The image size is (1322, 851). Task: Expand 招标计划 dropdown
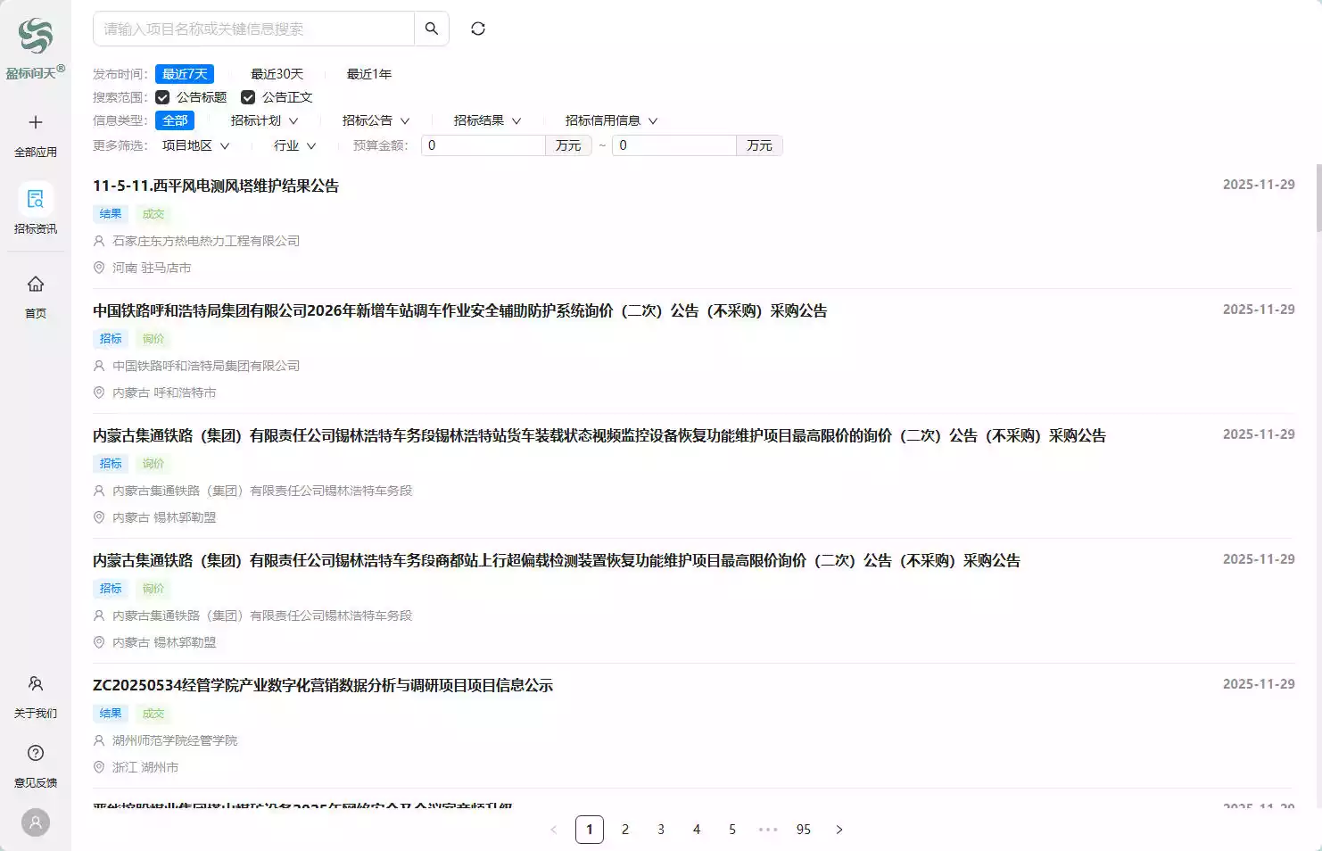point(264,120)
